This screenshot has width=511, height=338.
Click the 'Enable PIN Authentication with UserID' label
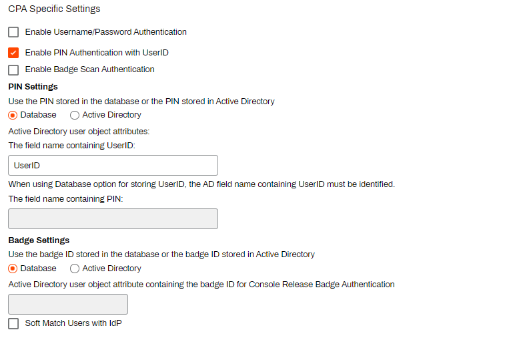point(97,53)
